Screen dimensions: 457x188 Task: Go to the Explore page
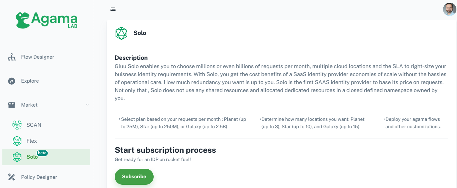[30, 81]
